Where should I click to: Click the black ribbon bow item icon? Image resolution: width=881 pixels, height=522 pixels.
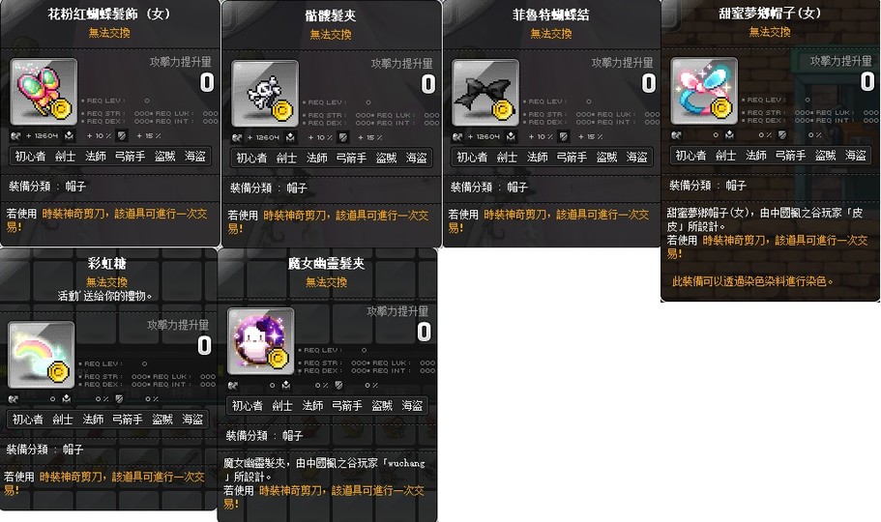pyautogui.click(x=485, y=93)
